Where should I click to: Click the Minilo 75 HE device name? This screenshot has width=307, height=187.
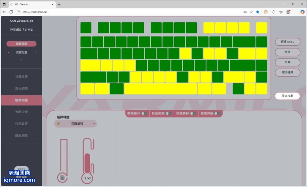pos(21,29)
